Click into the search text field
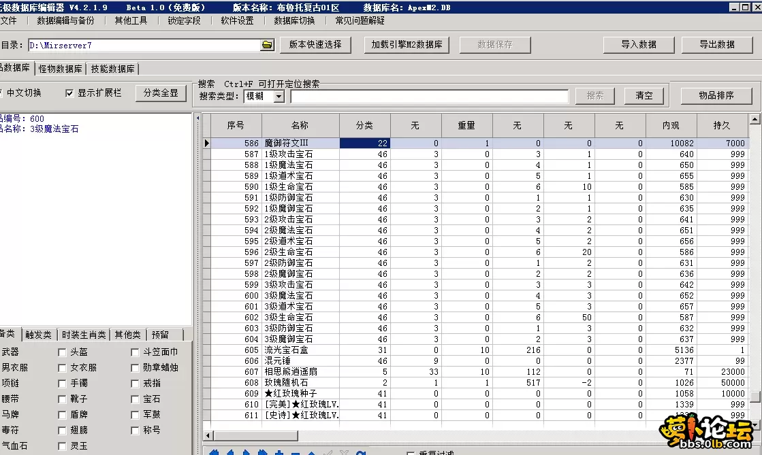This screenshot has width=762, height=455. [429, 97]
